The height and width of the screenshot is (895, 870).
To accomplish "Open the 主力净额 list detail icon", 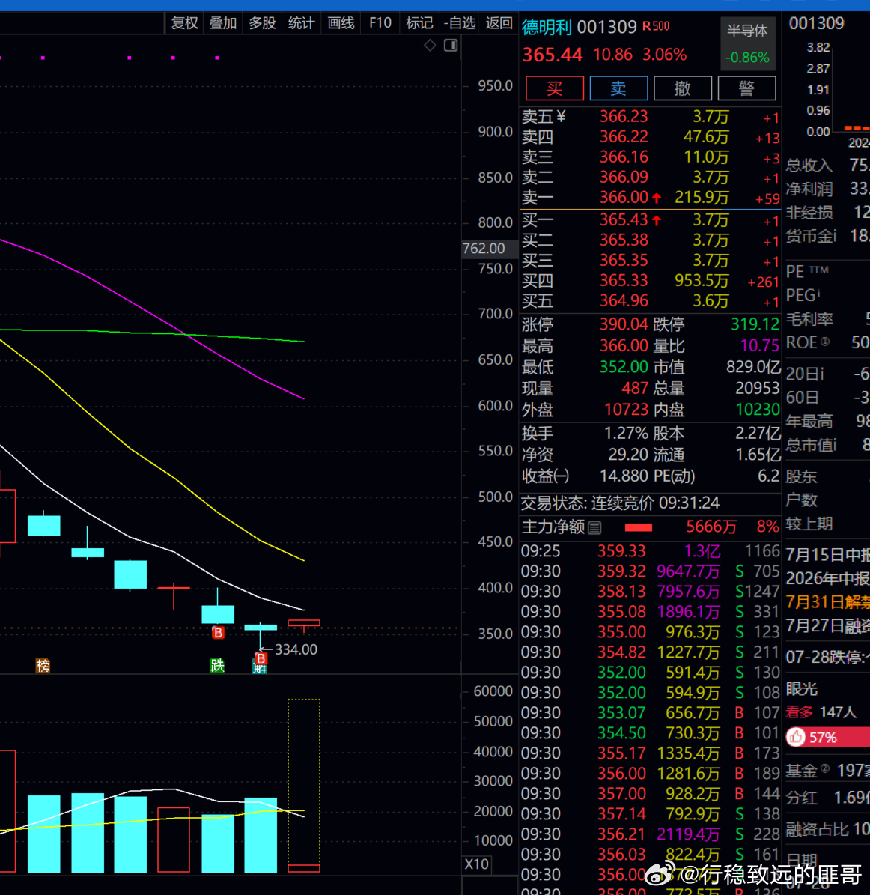I will [594, 527].
